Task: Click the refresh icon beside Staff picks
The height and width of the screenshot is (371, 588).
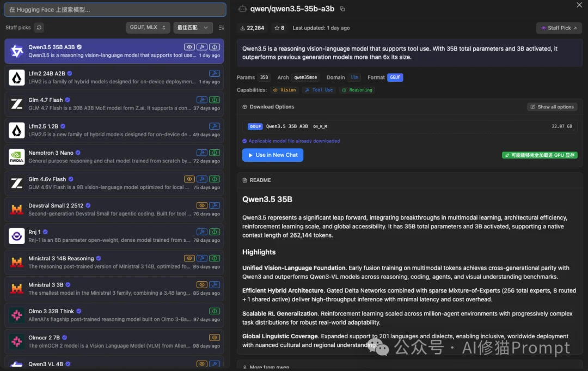Action: (39, 27)
